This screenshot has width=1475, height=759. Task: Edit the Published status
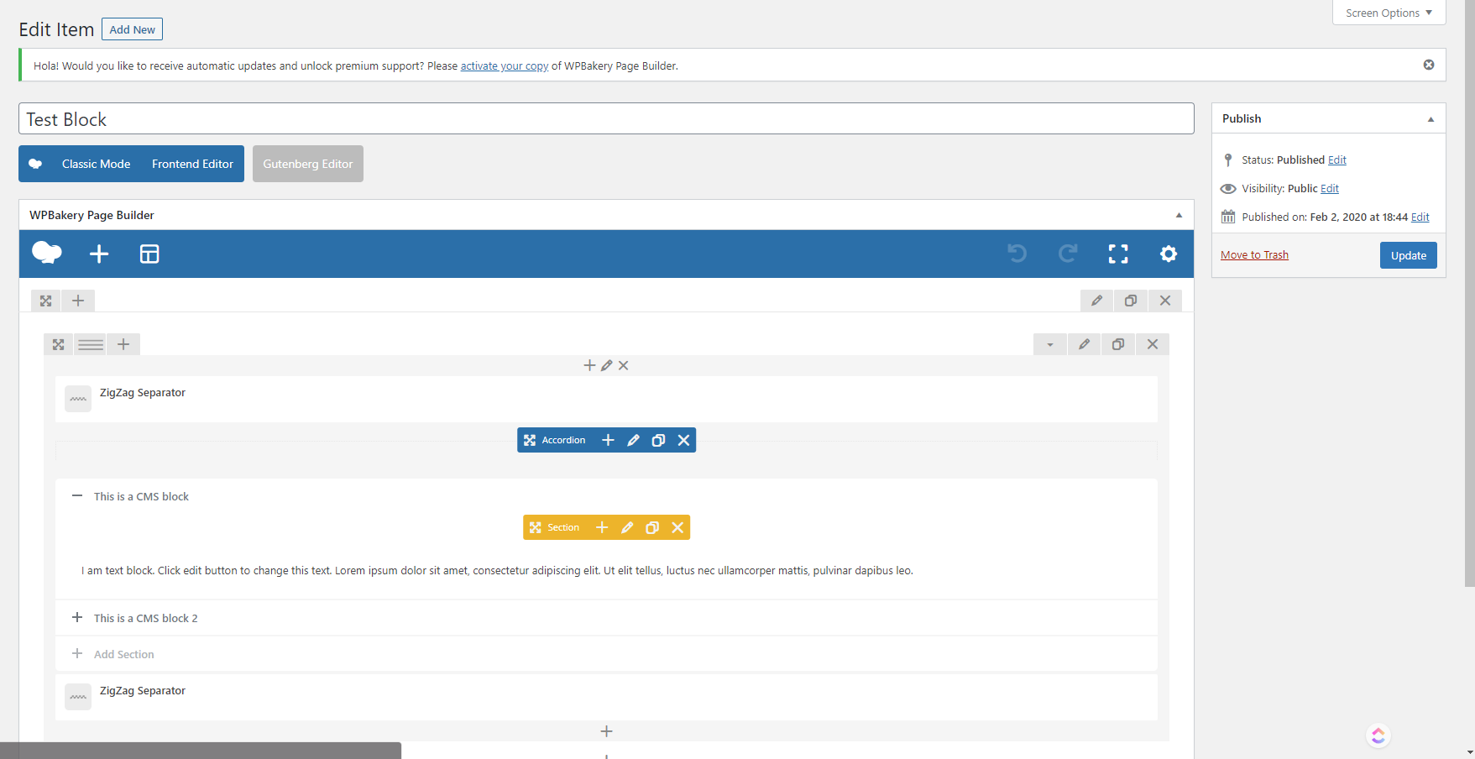(x=1337, y=160)
